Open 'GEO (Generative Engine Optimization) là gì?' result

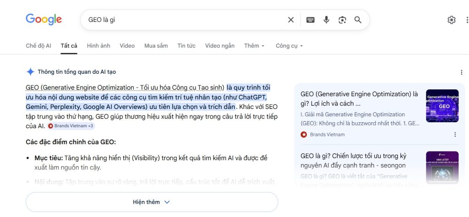pyautogui.click(x=360, y=98)
